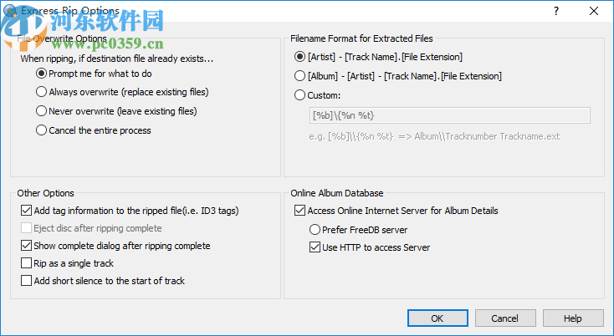
Task: Select Artist - Track Name filename format
Action: [300, 57]
